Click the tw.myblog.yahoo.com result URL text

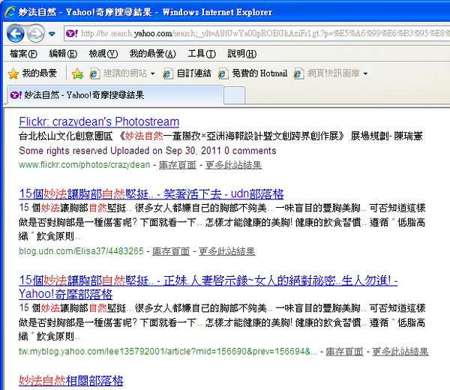pyautogui.click(x=168, y=352)
